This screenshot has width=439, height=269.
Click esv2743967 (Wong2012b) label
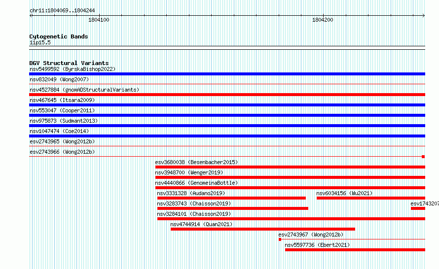click(311, 235)
